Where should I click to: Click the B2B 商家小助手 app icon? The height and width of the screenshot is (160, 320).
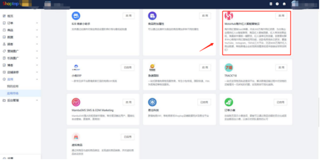76,16
